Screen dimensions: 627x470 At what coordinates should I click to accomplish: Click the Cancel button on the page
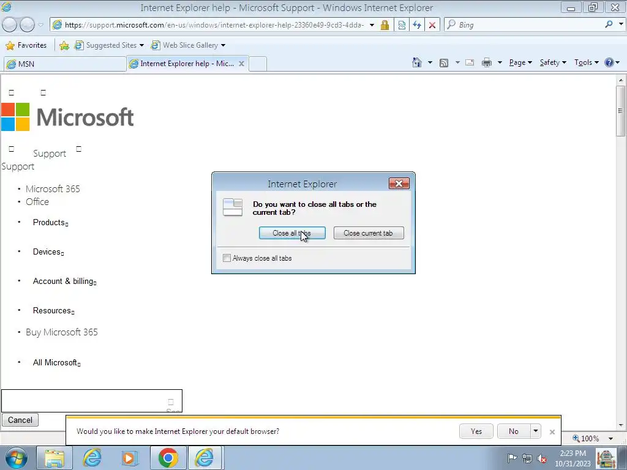click(20, 420)
